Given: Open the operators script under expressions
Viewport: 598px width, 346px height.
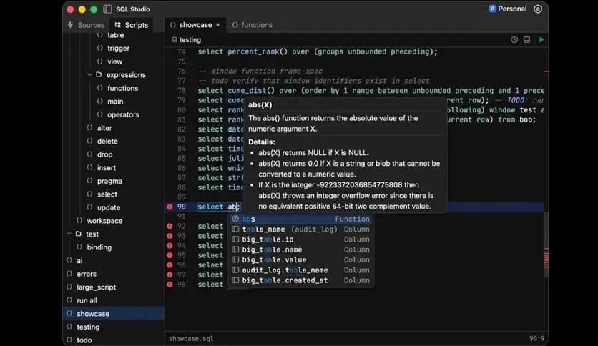Looking at the screenshot, I should [x=123, y=115].
